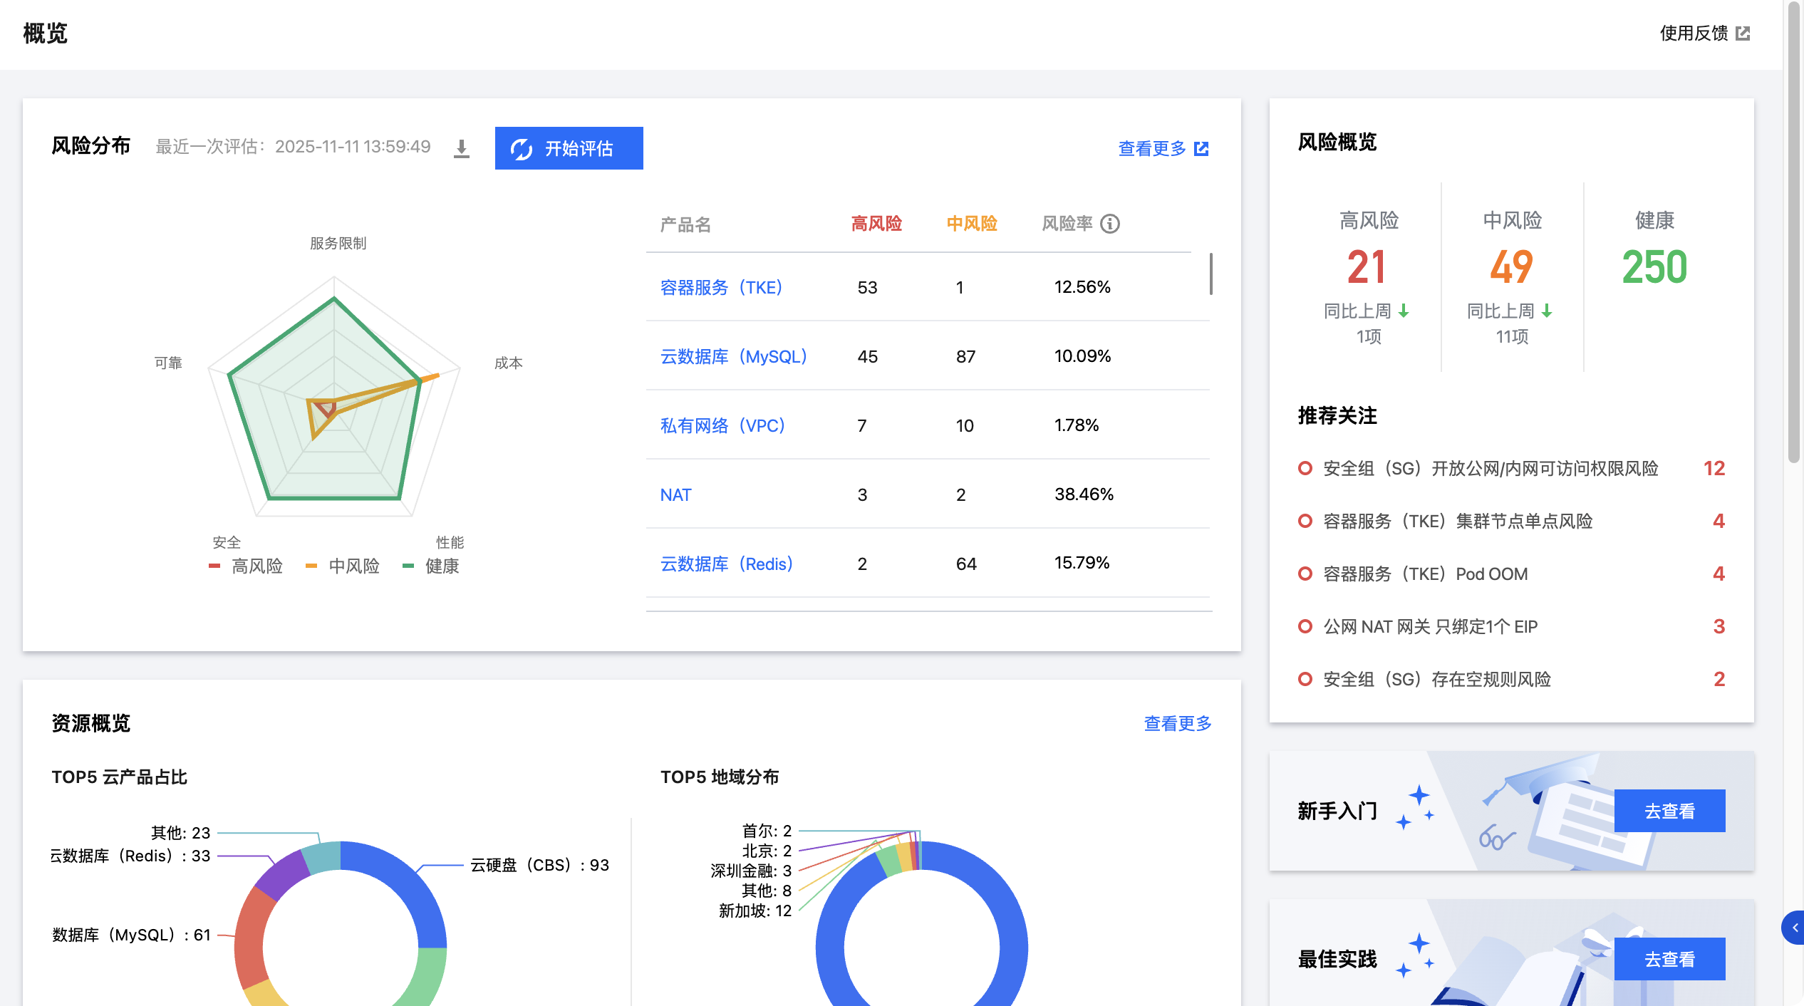Click the red circle beside Pod OOM item
Viewport: 1804px width, 1006px height.
click(1305, 574)
